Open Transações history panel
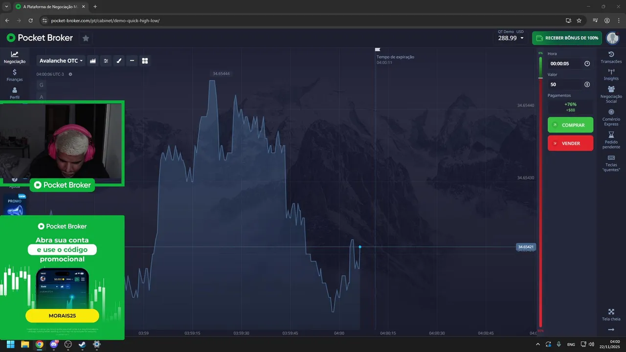 611,57
